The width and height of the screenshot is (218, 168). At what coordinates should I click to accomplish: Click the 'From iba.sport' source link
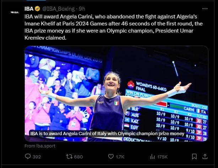[x=40, y=145]
